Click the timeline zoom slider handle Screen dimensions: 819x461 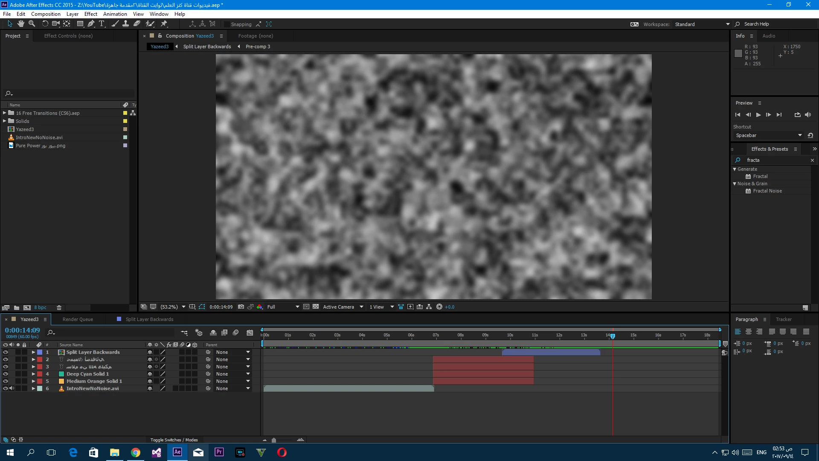coord(274,440)
